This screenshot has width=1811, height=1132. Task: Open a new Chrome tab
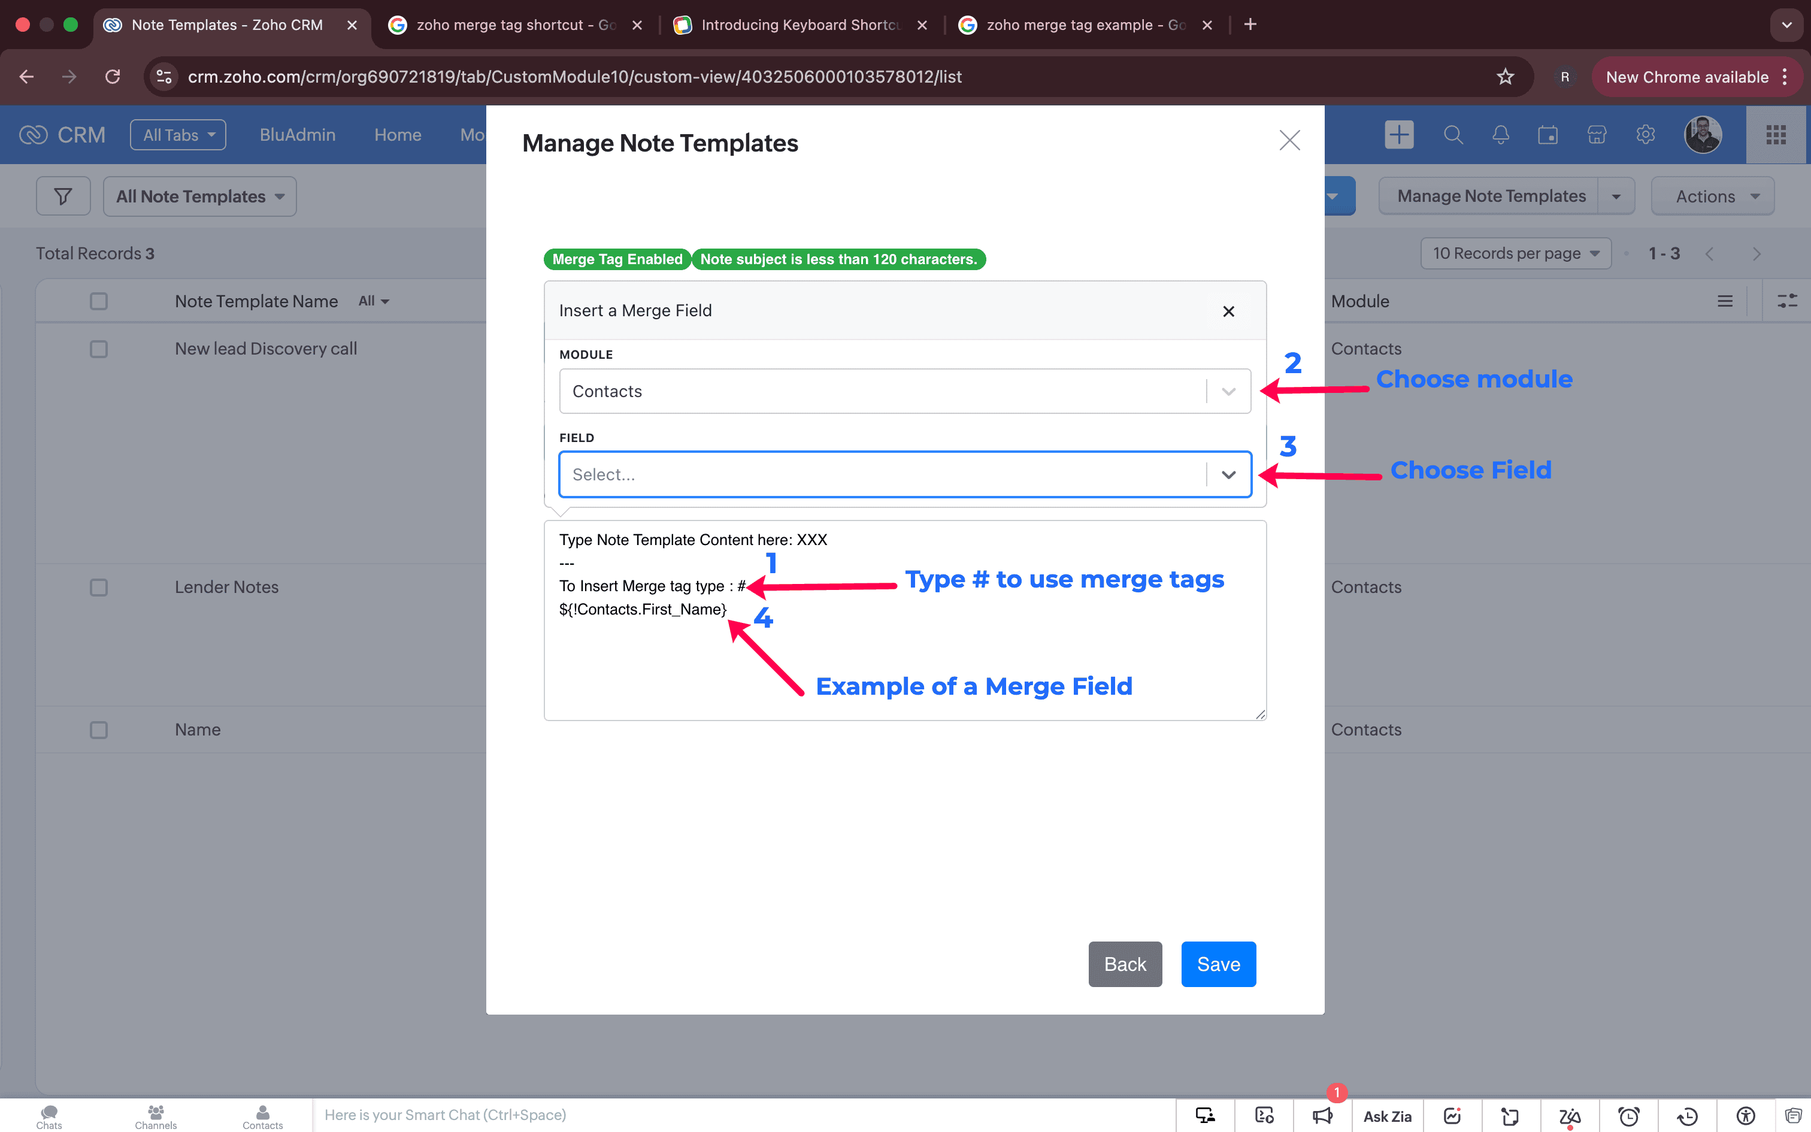tap(1250, 25)
